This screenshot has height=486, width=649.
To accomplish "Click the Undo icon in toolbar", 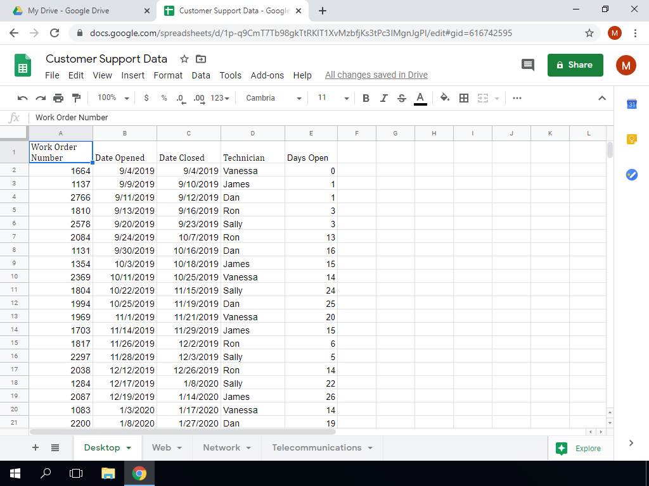I will tap(22, 98).
